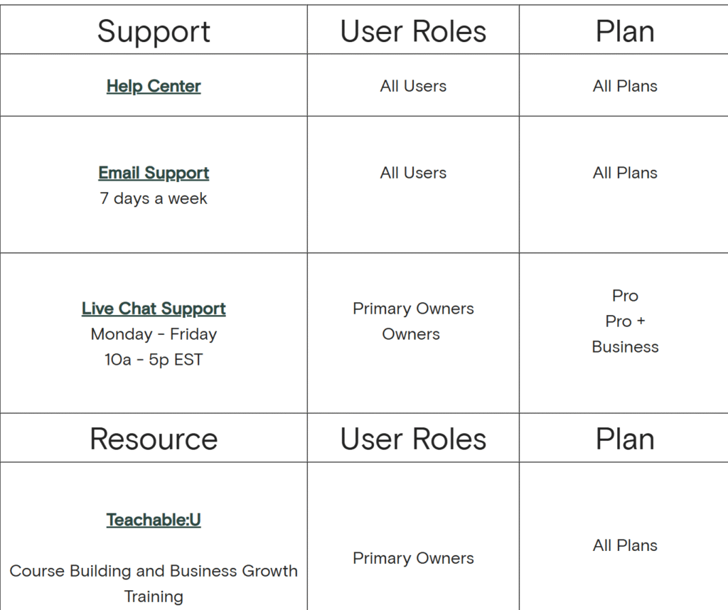
Task: Click the 'Pro +' plan text
Action: coord(625,321)
